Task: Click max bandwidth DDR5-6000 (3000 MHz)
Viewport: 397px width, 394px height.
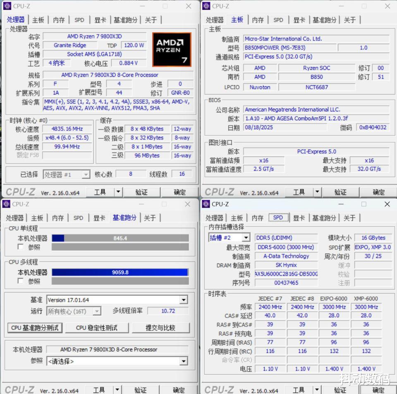Action: pos(286,247)
